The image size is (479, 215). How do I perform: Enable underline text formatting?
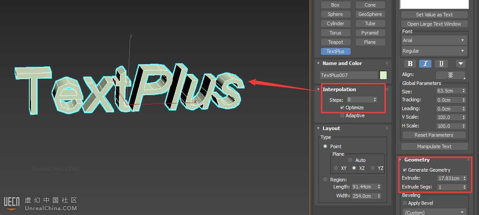(441, 64)
